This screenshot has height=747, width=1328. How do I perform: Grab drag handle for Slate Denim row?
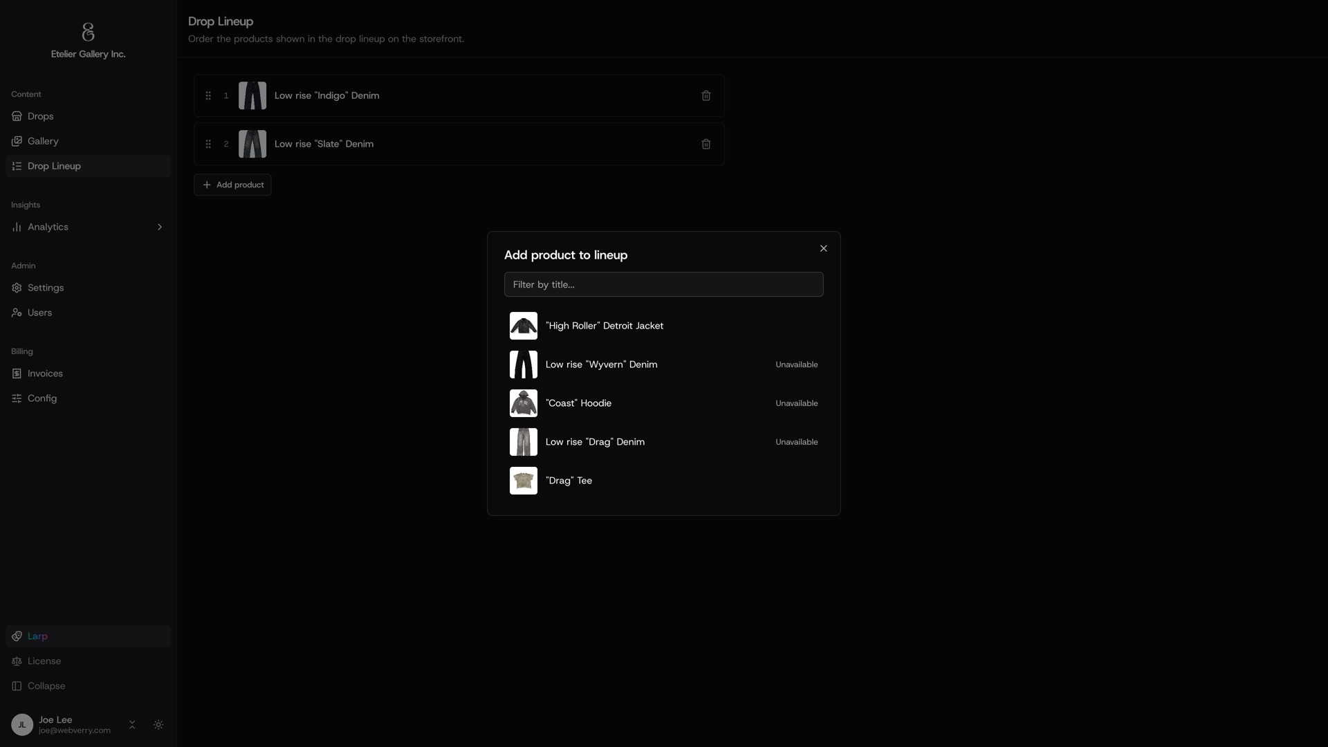click(208, 144)
